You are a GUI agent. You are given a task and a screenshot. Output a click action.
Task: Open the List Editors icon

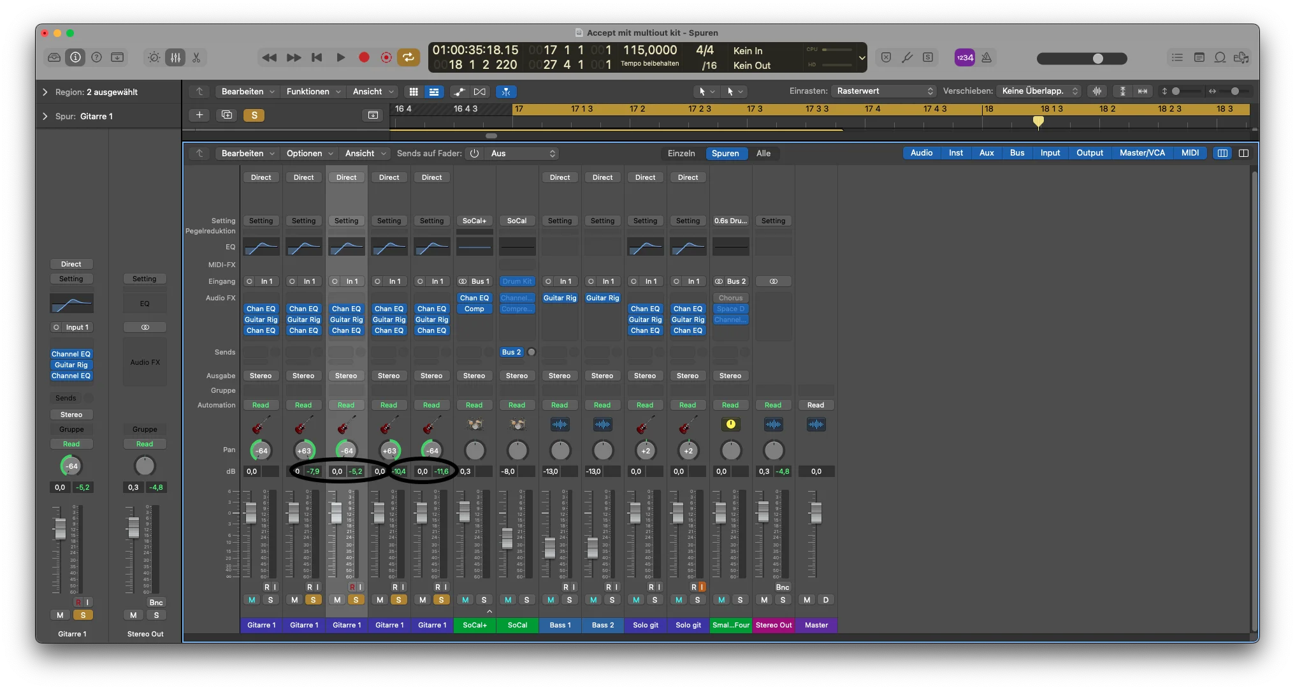[x=1177, y=57]
